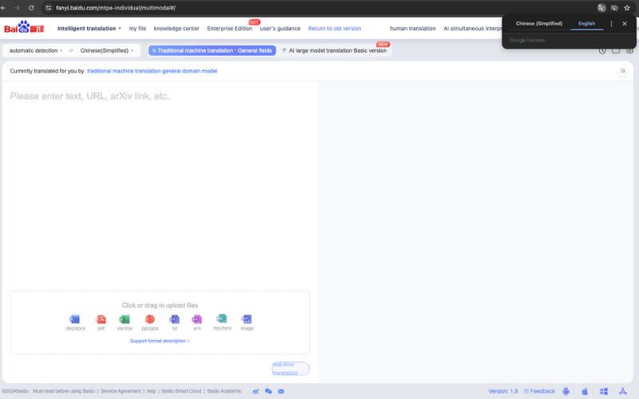The image size is (639, 399).
Task: Toggle real-time translation switch
Action: coord(291,369)
